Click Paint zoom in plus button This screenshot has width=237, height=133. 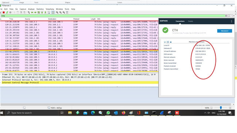pos(230,108)
